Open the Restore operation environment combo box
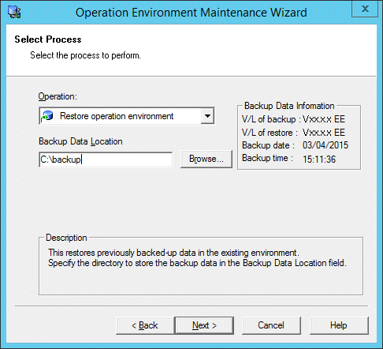383x349 pixels. pyautogui.click(x=127, y=116)
